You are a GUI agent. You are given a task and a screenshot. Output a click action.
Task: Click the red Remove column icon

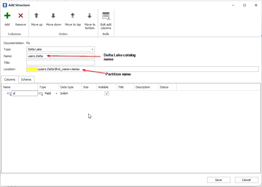[x=20, y=16]
